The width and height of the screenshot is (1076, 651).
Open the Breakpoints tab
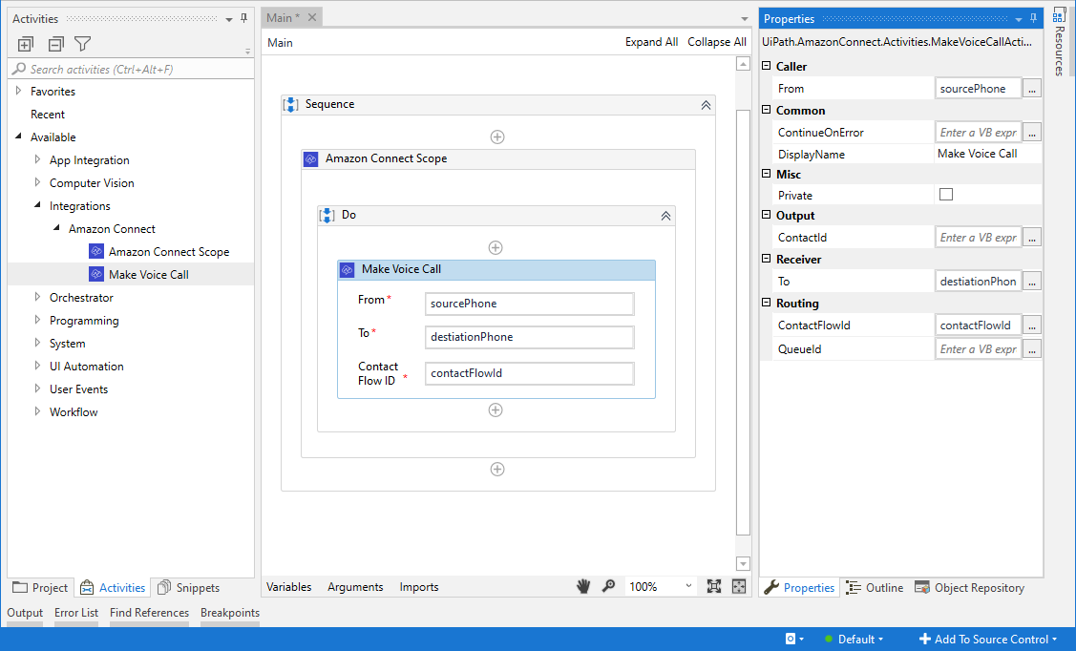coord(230,613)
